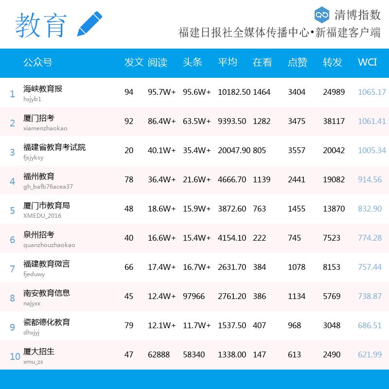Click the 清博指数 infinity logo icon
Viewport: 389px width, 389px height.
point(322,15)
